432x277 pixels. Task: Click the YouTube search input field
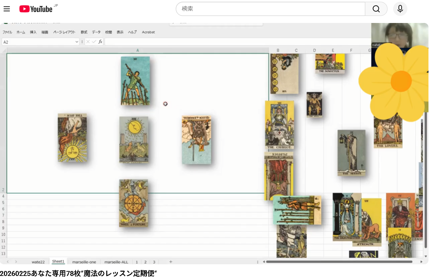pos(270,9)
